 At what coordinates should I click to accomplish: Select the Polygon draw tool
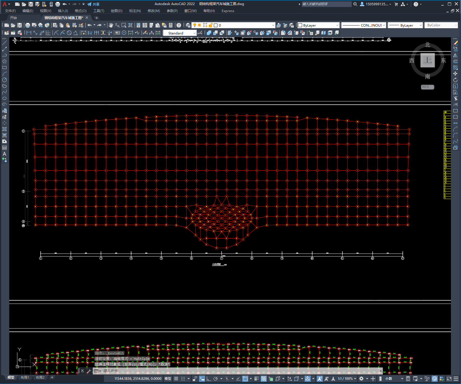[4, 61]
